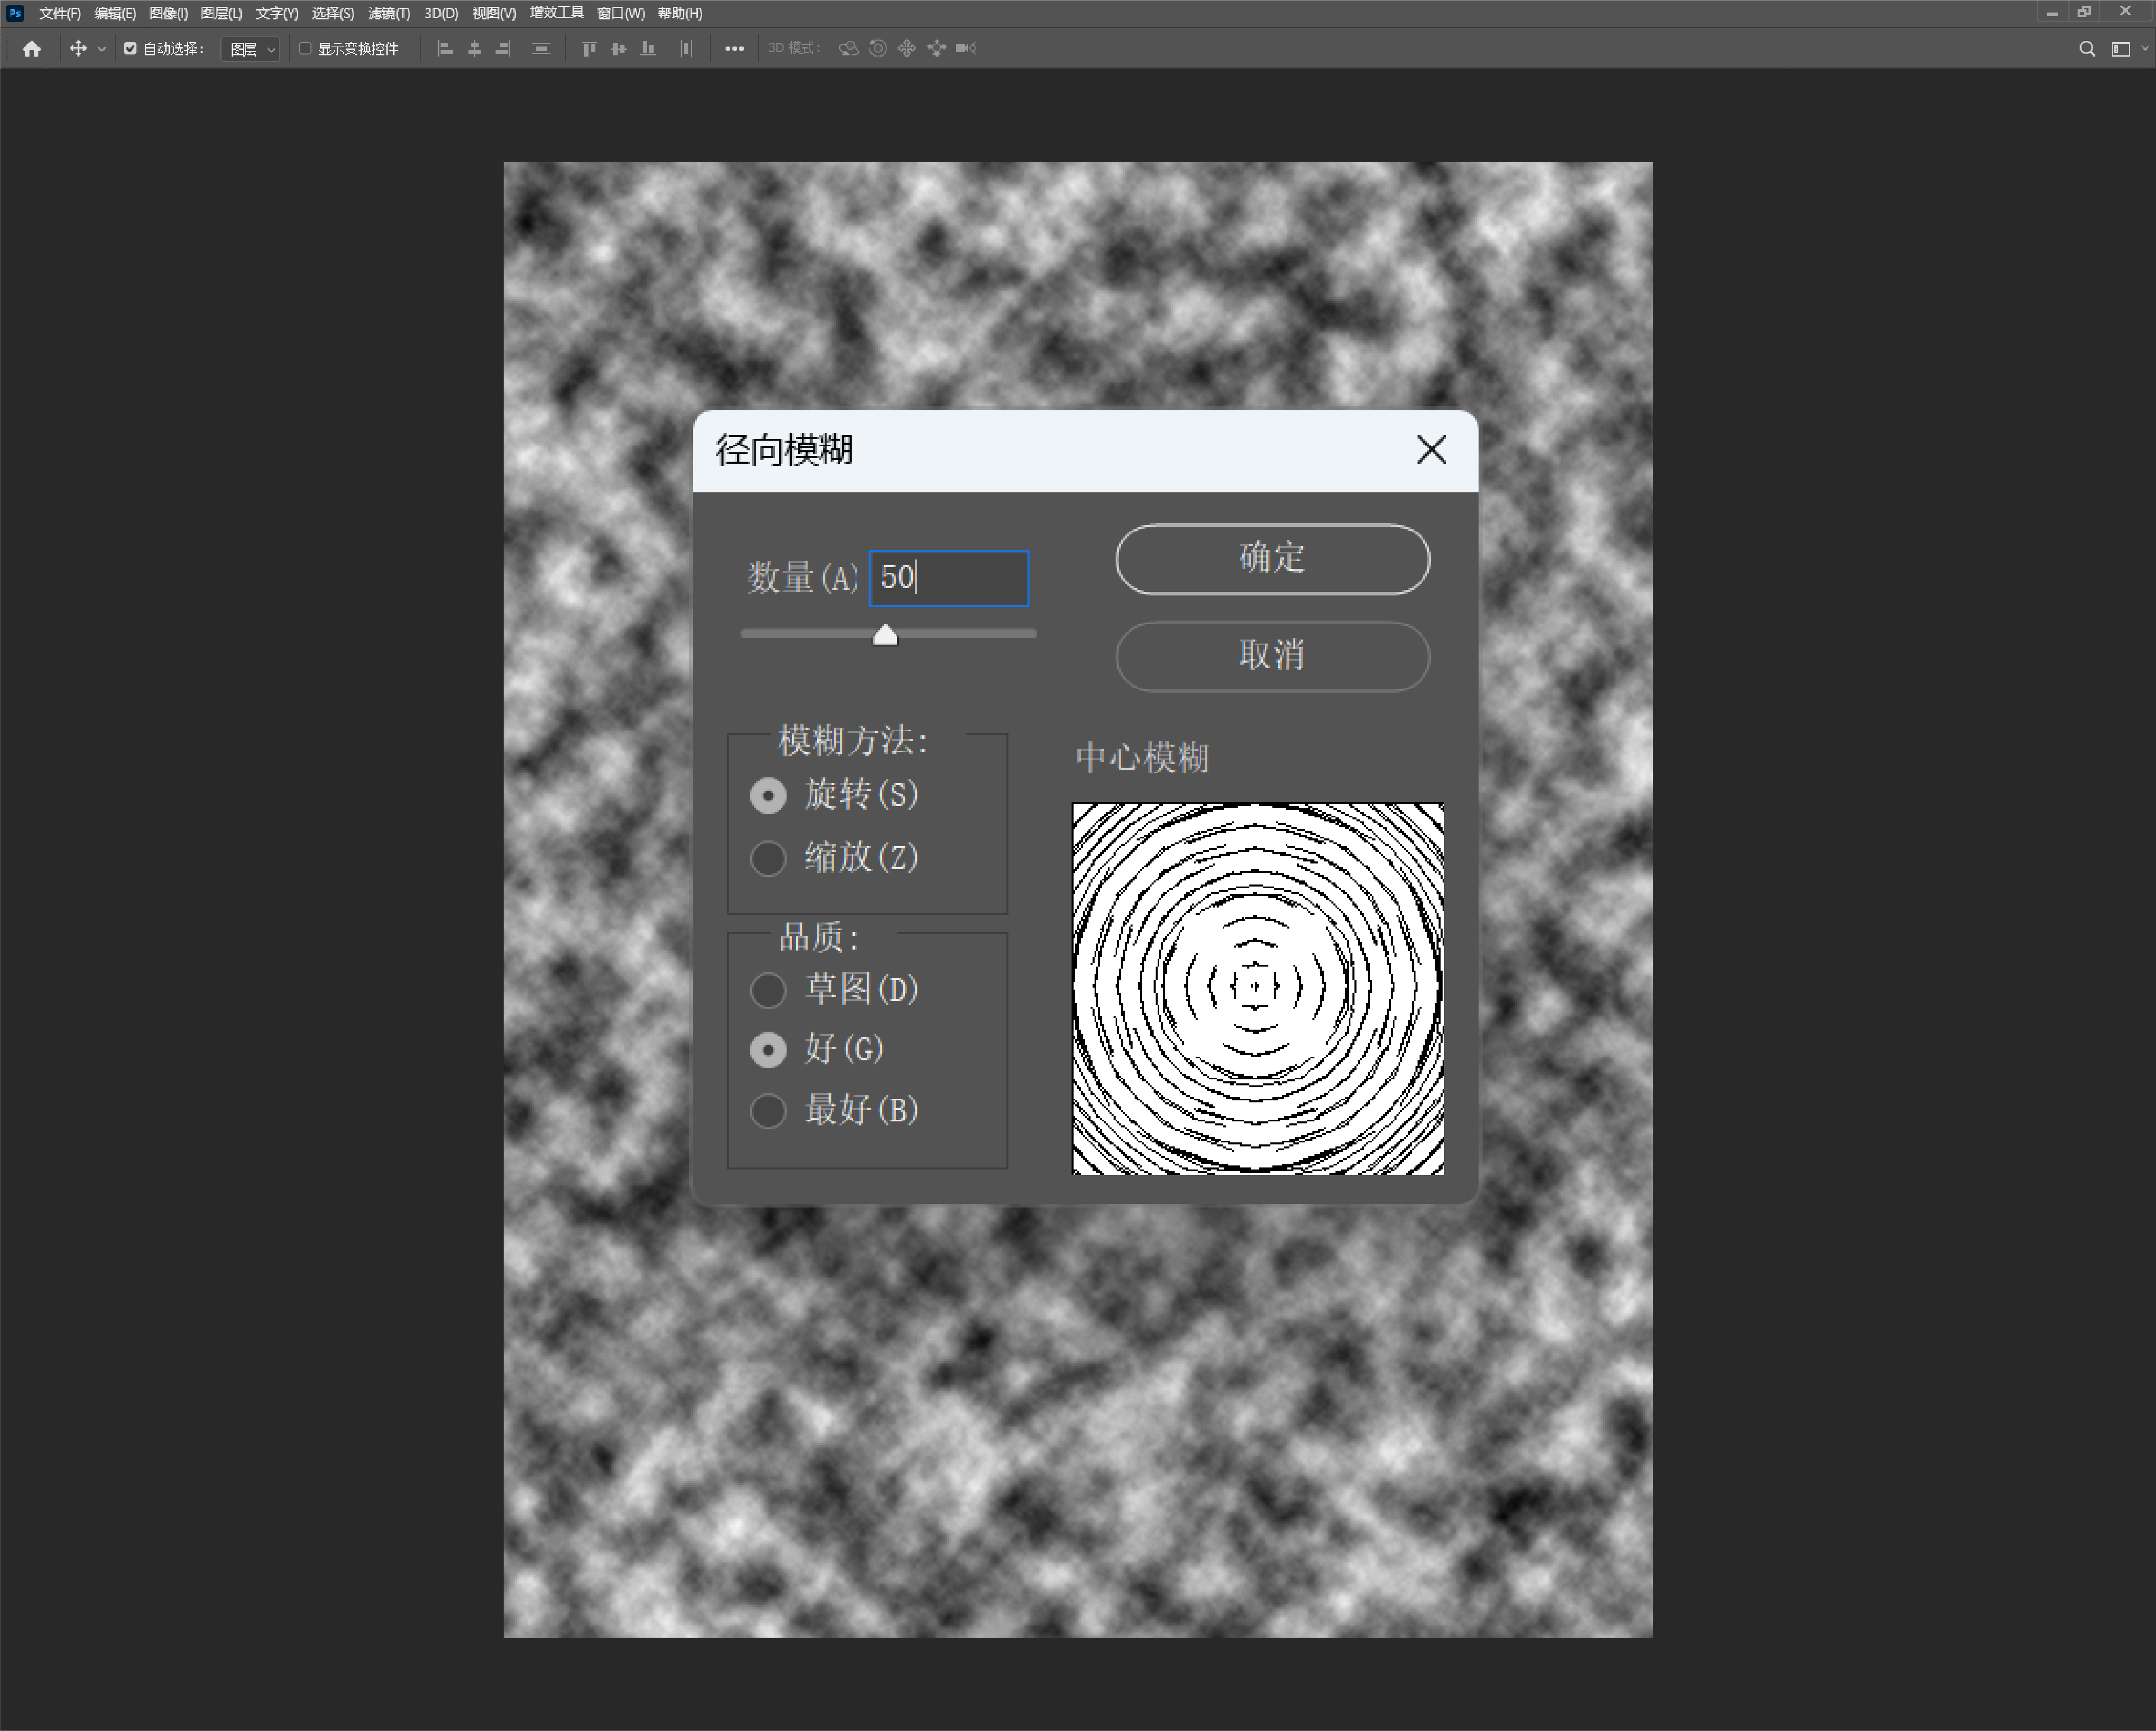Click the 3D video camera scale icon
This screenshot has height=1731, width=2156.
pos(966,48)
